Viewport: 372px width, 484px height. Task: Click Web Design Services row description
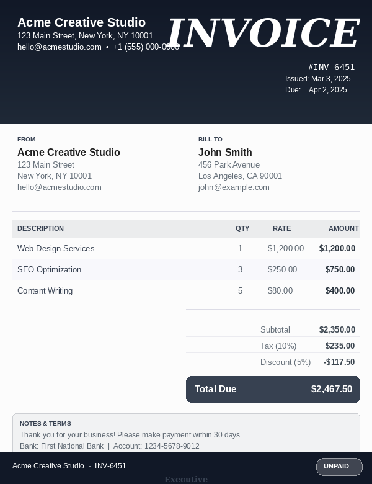click(x=56, y=248)
